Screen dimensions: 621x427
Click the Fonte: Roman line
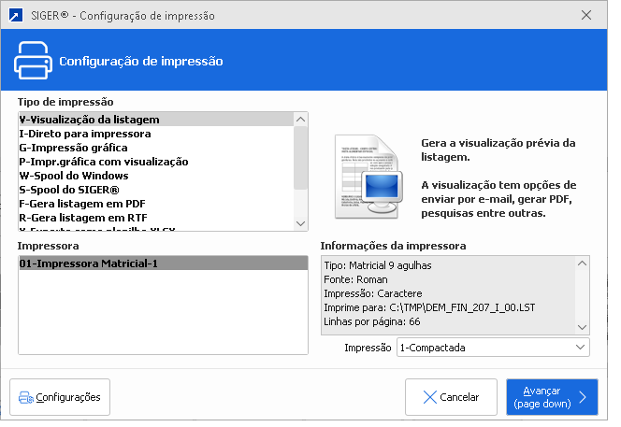click(x=355, y=279)
